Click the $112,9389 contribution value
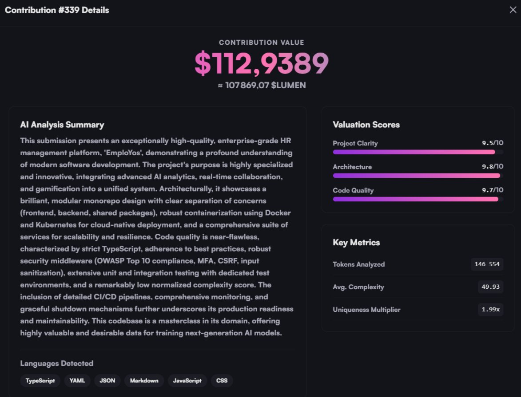Viewport: 521px width, 397px height. 261,63
